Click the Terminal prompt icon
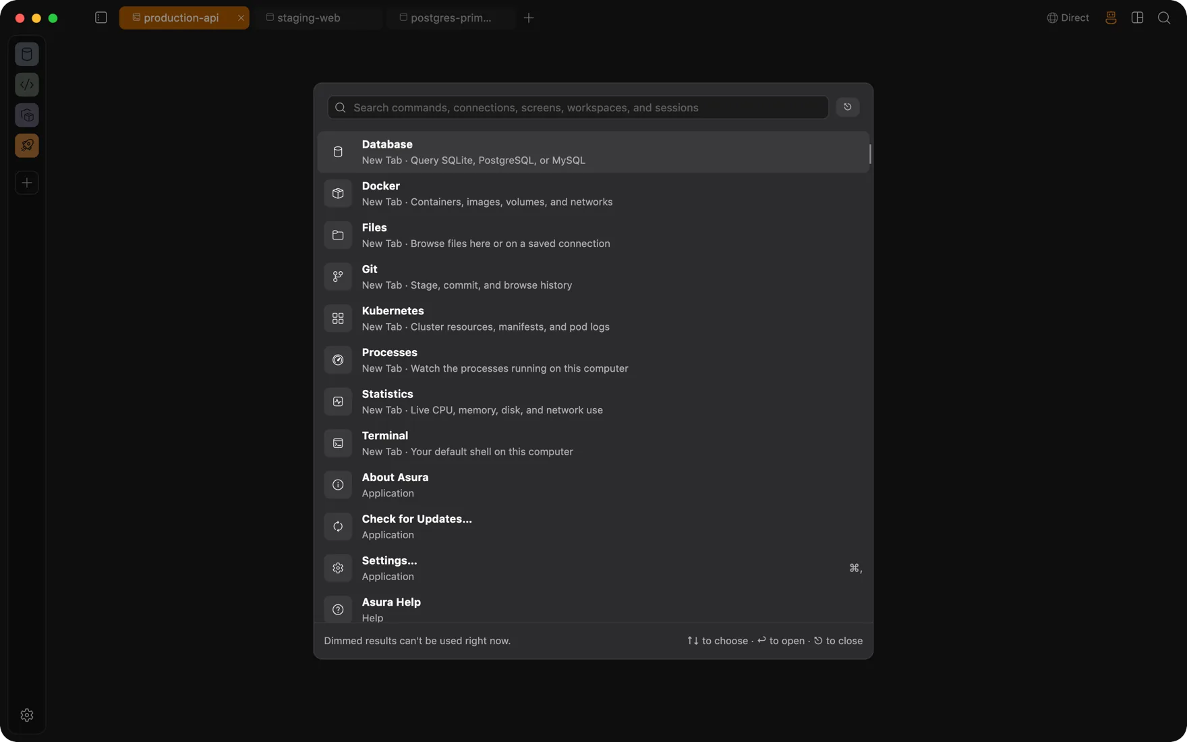Image resolution: width=1187 pixels, height=742 pixels. click(338, 443)
